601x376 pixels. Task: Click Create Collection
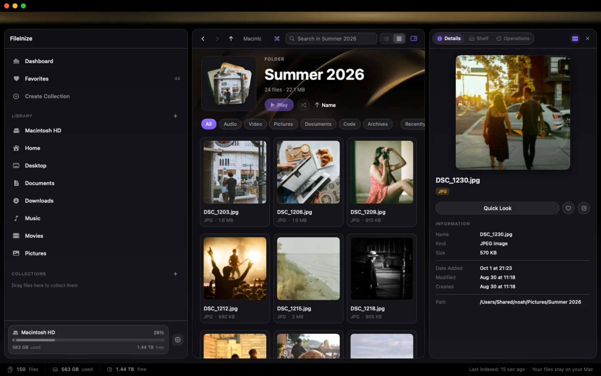[96, 96]
